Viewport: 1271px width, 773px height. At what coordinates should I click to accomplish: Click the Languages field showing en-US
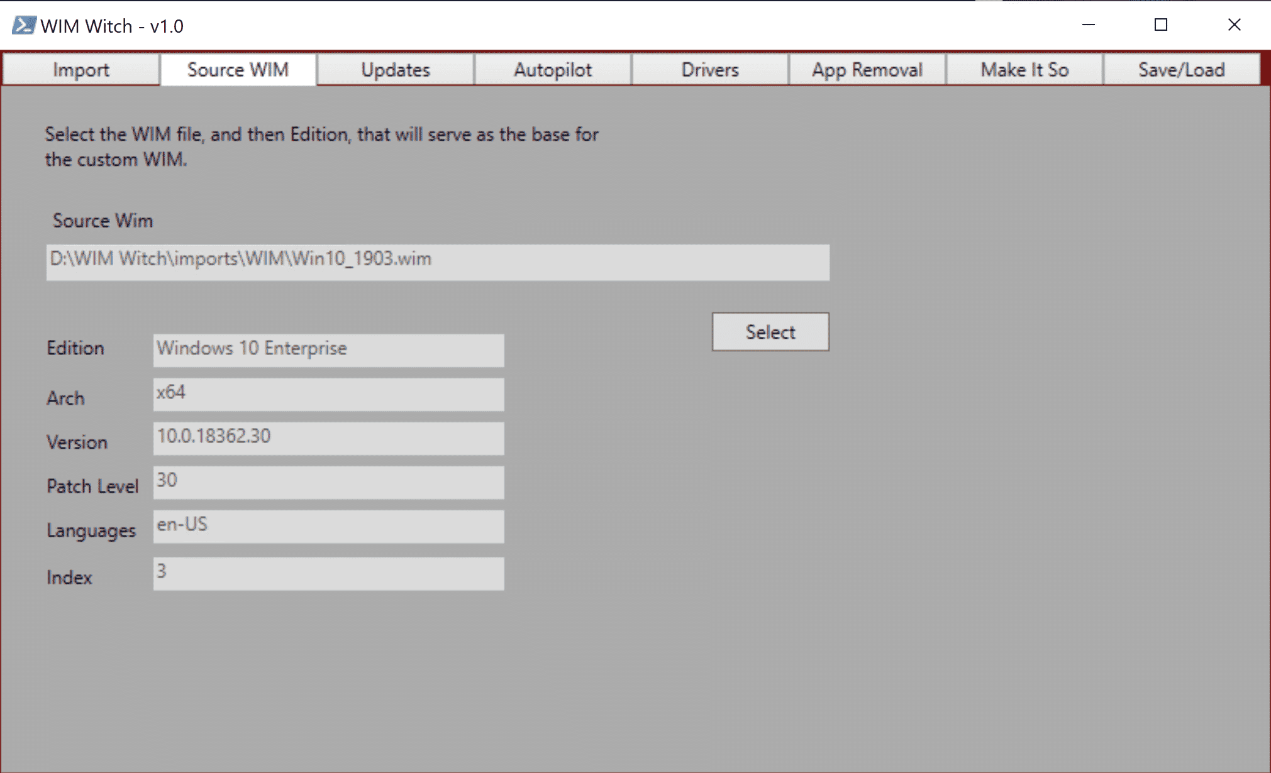point(328,527)
